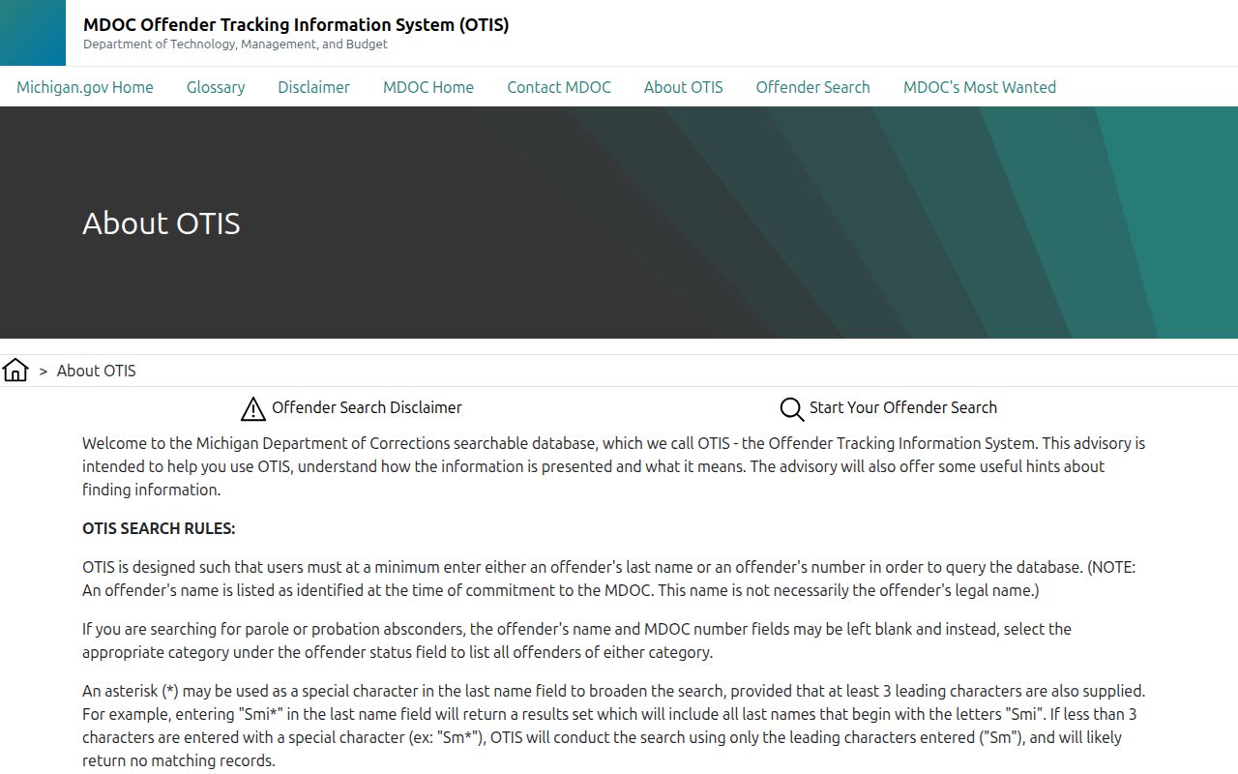Click the MDOC Offender Tracking Information System title

click(x=296, y=25)
